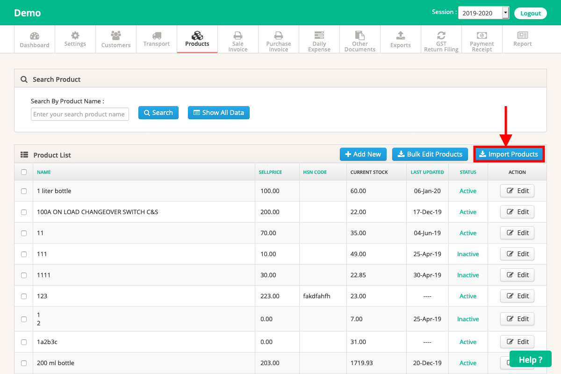
Task: Open Payment Receipt money icon
Action: 482,35
